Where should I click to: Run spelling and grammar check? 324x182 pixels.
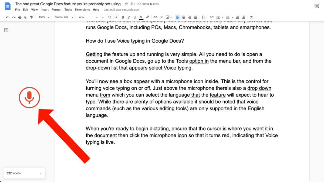26,17
